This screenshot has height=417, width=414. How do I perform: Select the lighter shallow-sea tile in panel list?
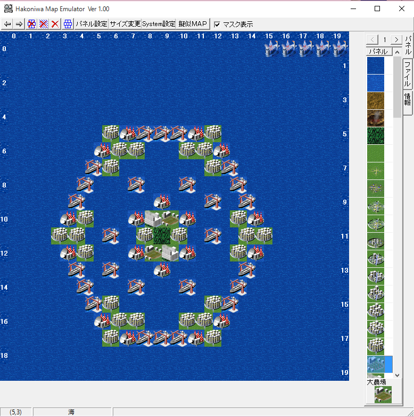coord(376,83)
